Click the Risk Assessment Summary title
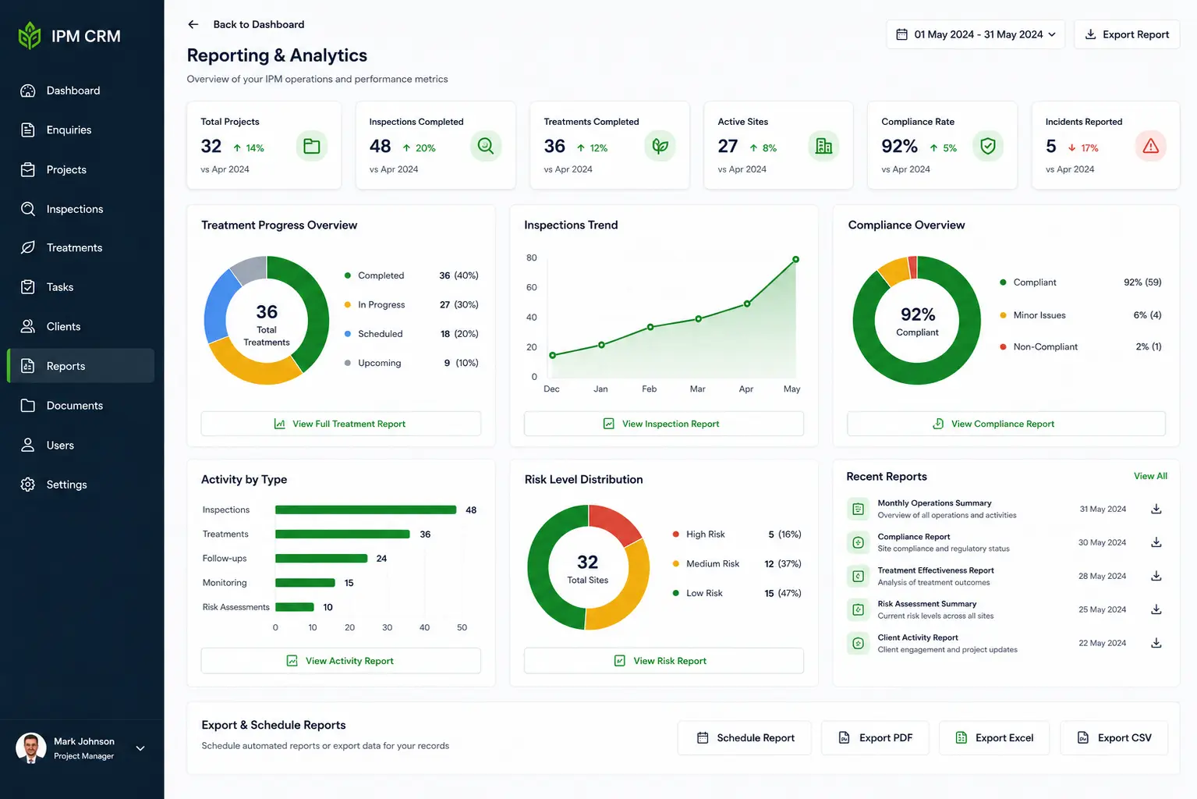 pos(927,604)
